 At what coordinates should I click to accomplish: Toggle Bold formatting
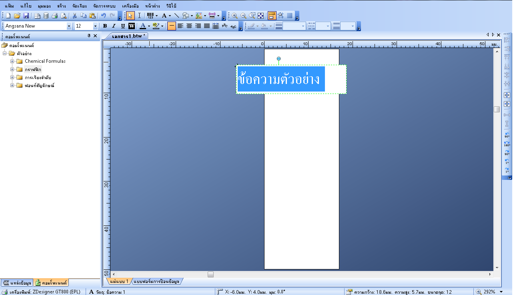click(105, 26)
